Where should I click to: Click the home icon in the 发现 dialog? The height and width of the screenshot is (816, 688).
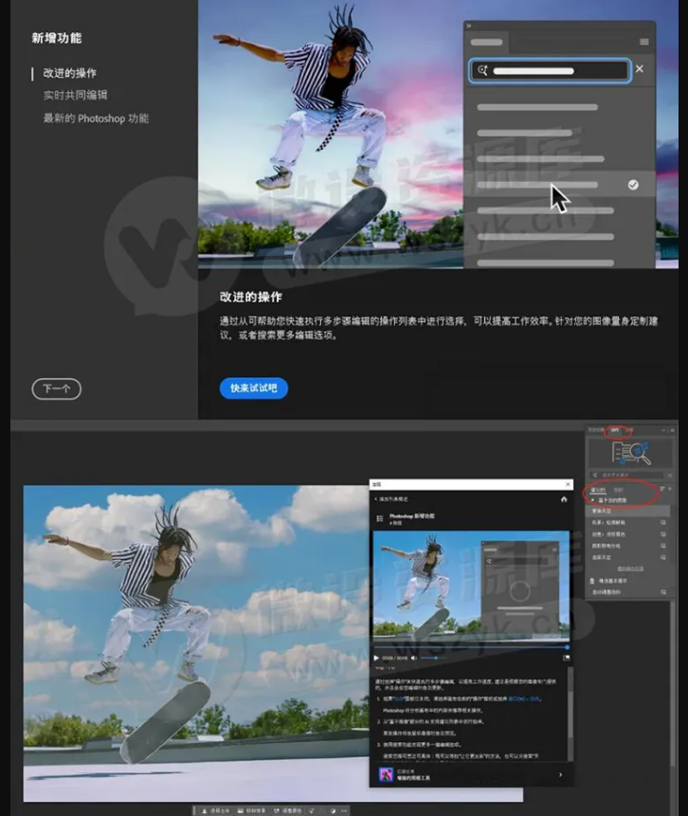[564, 499]
